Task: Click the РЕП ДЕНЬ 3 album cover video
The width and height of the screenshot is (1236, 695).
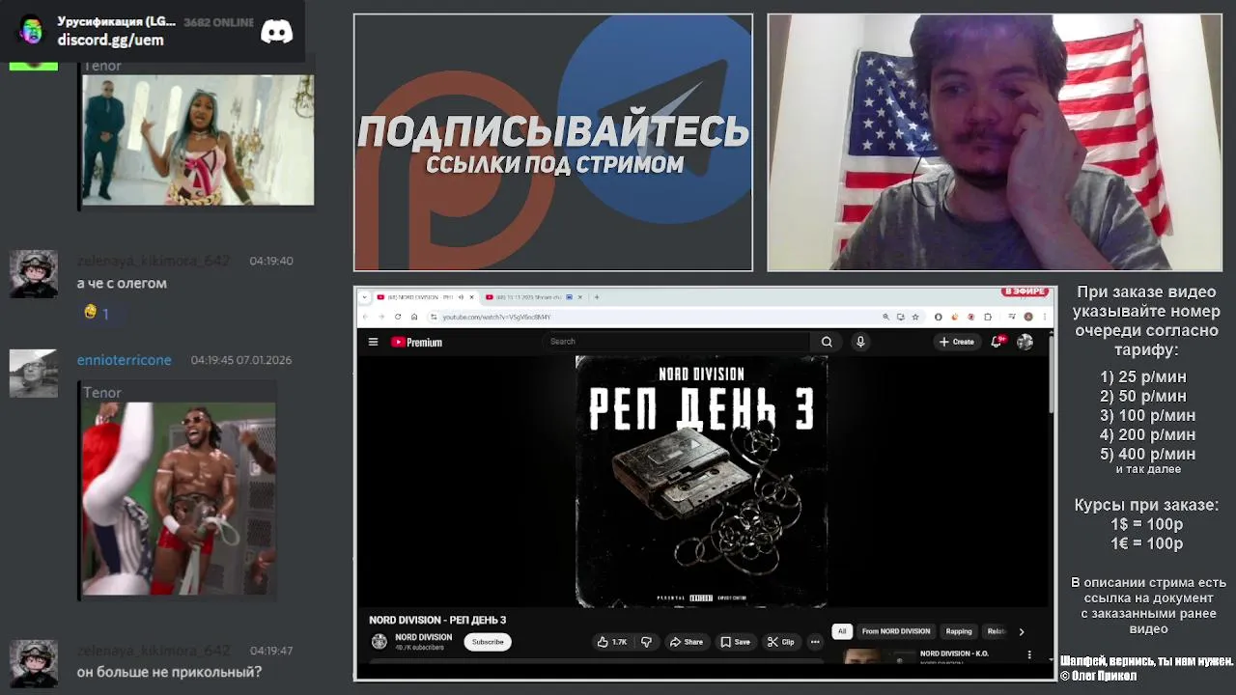Action: pos(702,481)
